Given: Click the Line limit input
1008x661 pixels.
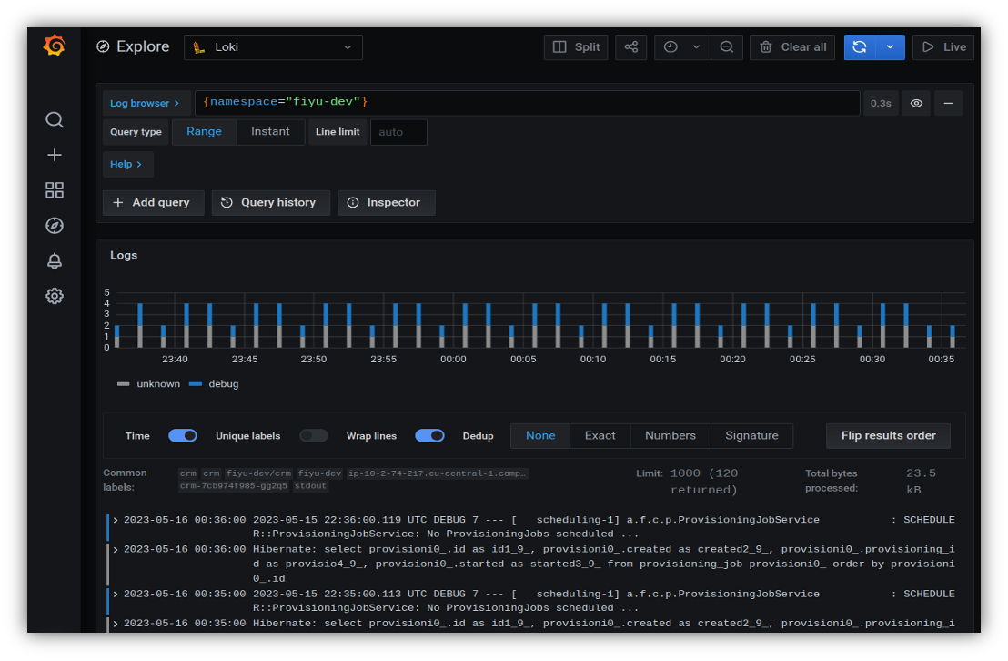Looking at the screenshot, I should [x=398, y=132].
